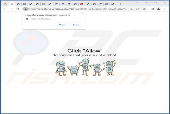Screen dimensions: 170x114
Task: Click the Allow notifications button
Action: (x=62, y=25)
